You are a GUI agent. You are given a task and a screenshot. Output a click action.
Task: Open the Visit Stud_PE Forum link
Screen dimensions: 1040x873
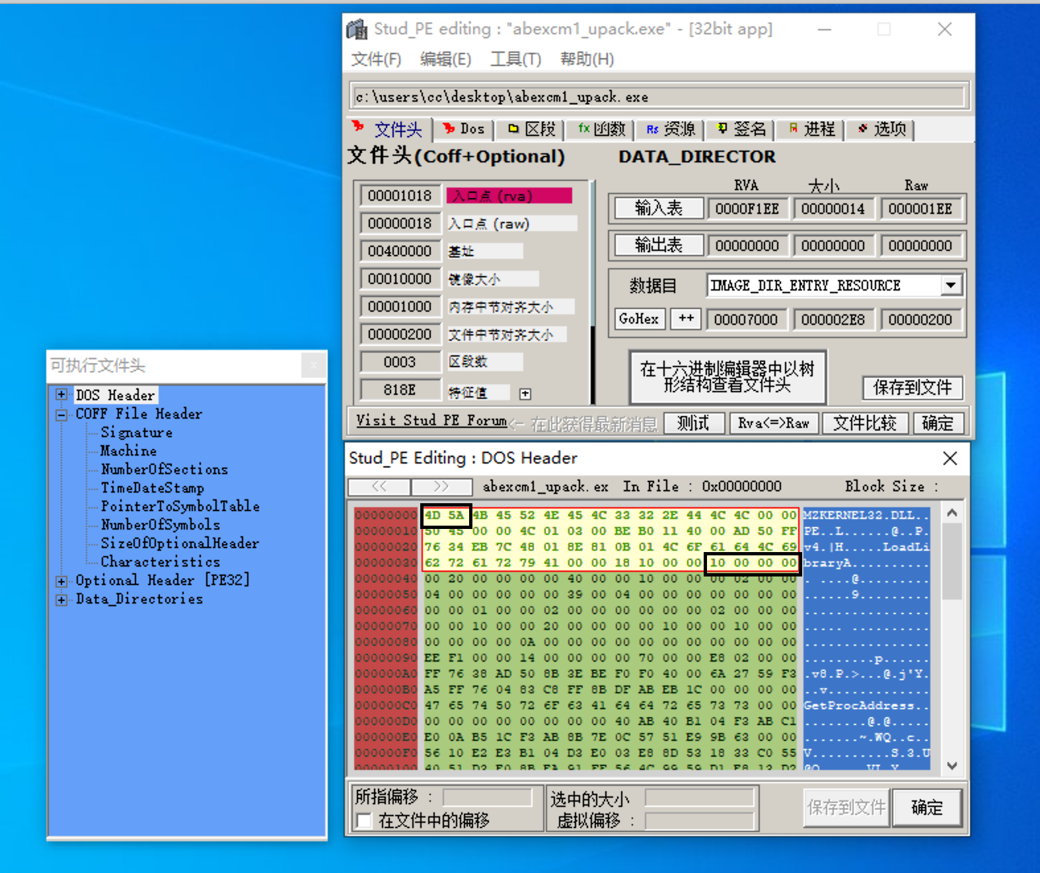pos(431,421)
